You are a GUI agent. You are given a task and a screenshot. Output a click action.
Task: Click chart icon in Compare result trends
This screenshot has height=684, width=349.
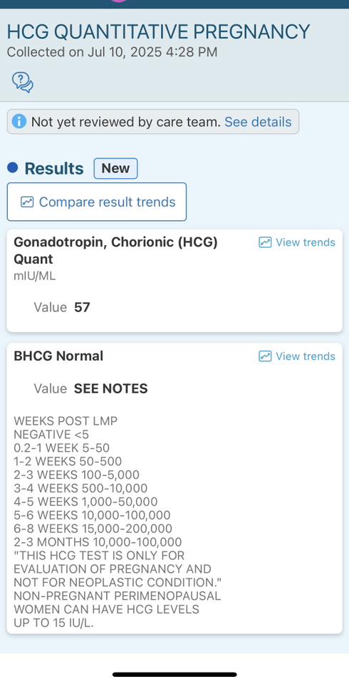pos(28,202)
